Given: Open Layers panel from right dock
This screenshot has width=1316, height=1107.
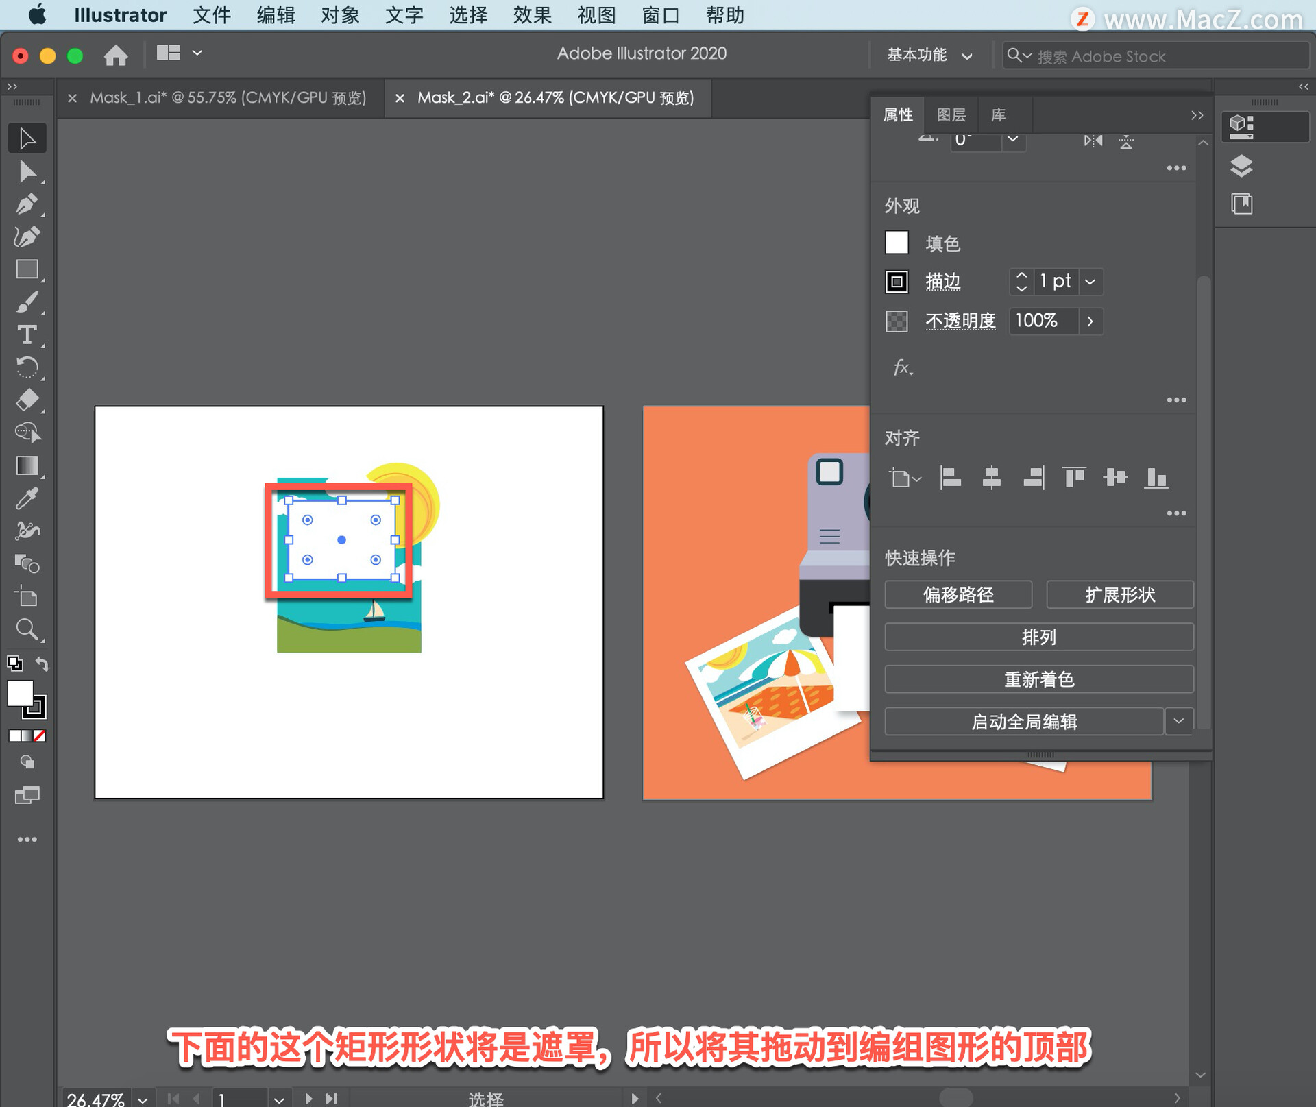Looking at the screenshot, I should coord(1241,166).
